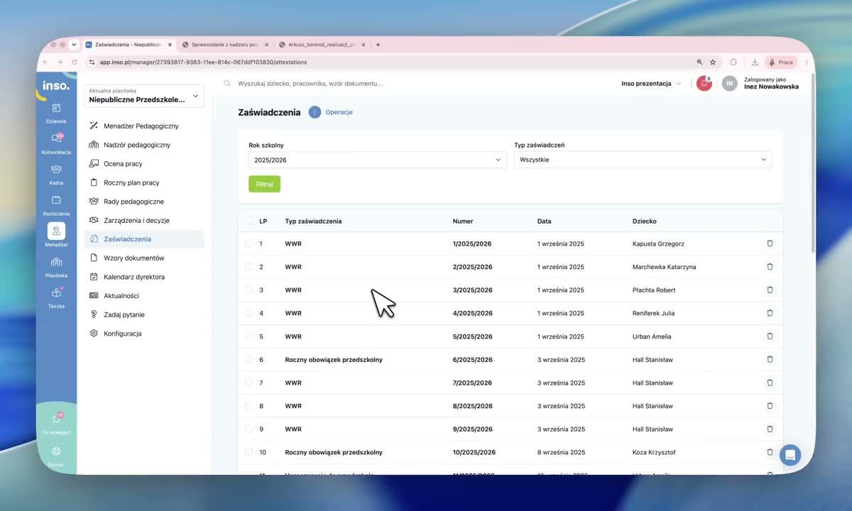The height and width of the screenshot is (511, 852).
Task: Expand Aktualna placówka selector
Action: pos(143,96)
